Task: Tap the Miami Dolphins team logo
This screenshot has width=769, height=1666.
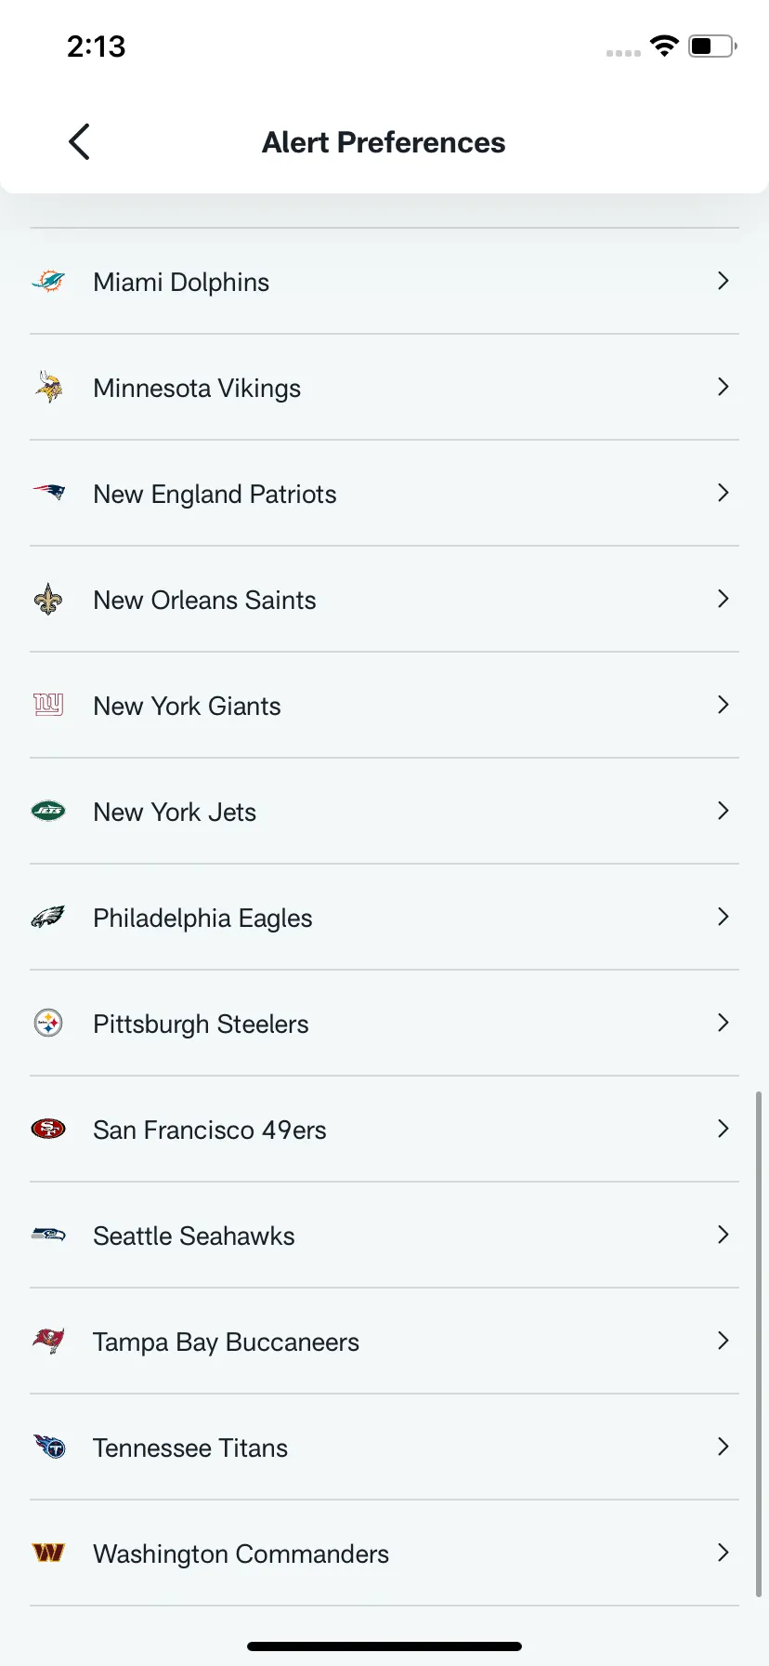Action: point(48,281)
